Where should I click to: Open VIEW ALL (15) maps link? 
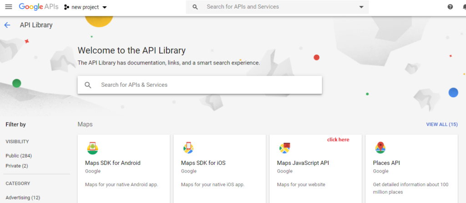(x=442, y=124)
